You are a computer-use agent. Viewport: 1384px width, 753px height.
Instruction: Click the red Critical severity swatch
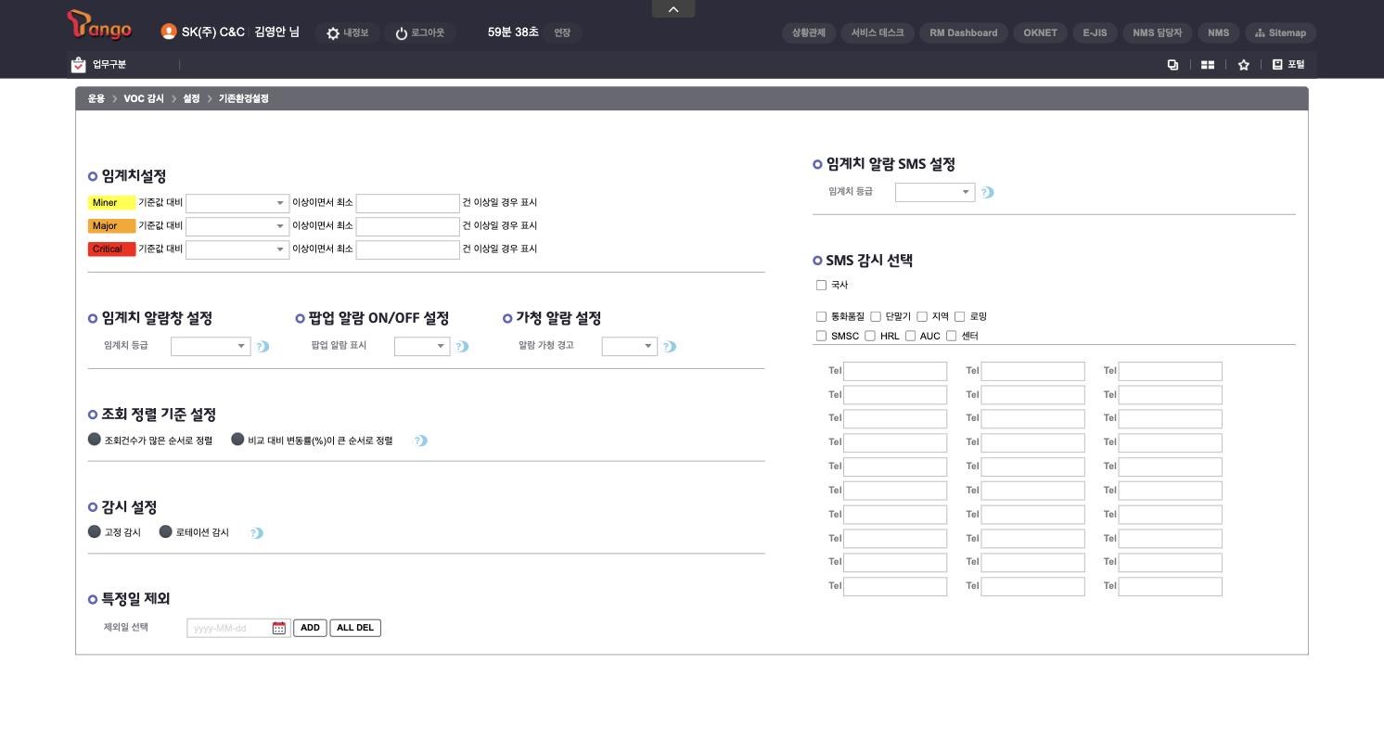(111, 249)
